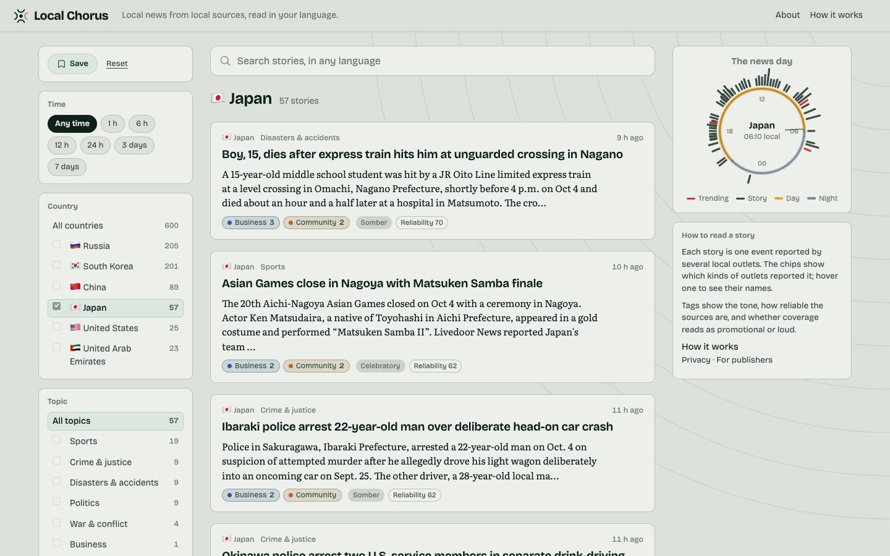This screenshot has width=890, height=556.
Task: Click the Disasters & accidents label on first story
Action: pos(300,138)
